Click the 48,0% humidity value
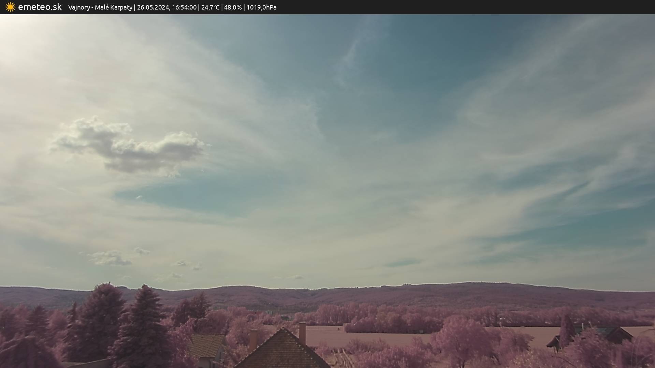Image resolution: width=655 pixels, height=368 pixels. [x=233, y=7]
